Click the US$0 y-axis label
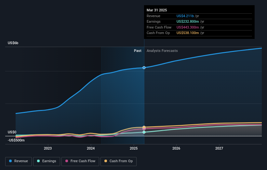Viewport: 267px width, 170px height. point(12,132)
